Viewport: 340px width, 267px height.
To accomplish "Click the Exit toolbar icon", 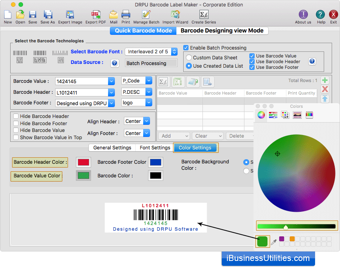I will [333, 15].
